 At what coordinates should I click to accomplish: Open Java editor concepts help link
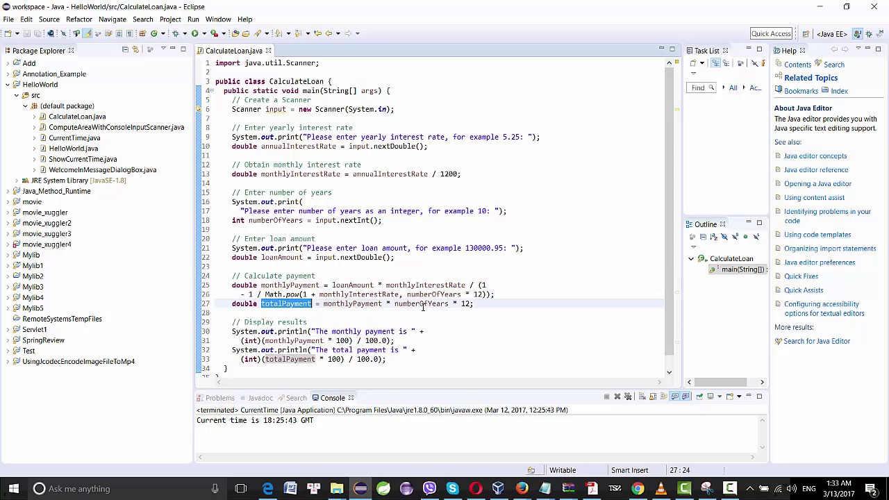(x=815, y=156)
